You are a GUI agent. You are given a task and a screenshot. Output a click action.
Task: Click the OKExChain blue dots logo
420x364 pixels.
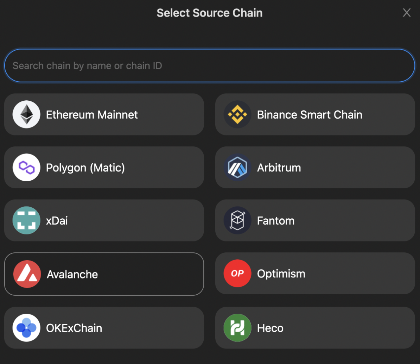pos(26,328)
